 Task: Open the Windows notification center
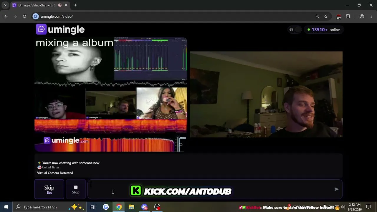(368, 207)
